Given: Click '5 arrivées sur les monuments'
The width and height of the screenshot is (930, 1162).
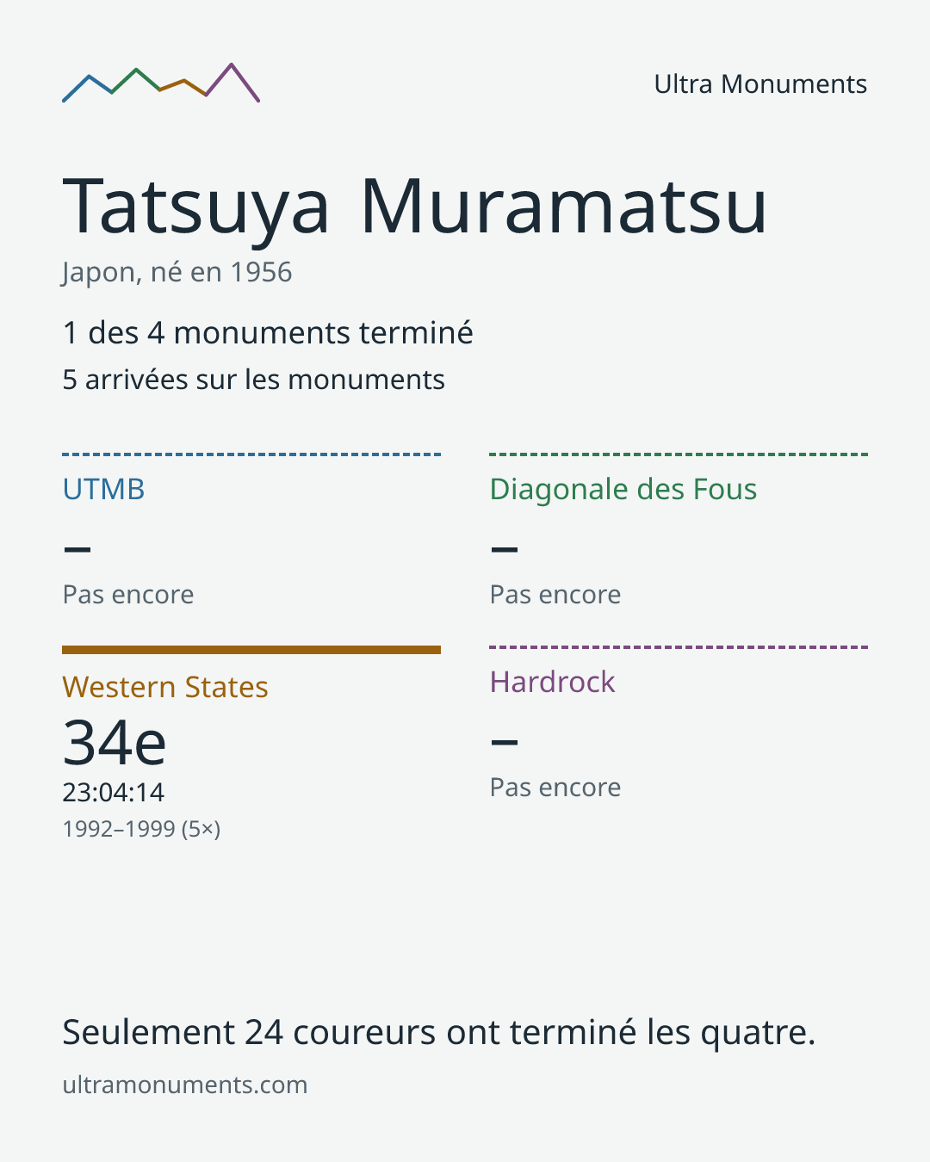Looking at the screenshot, I should point(253,380).
